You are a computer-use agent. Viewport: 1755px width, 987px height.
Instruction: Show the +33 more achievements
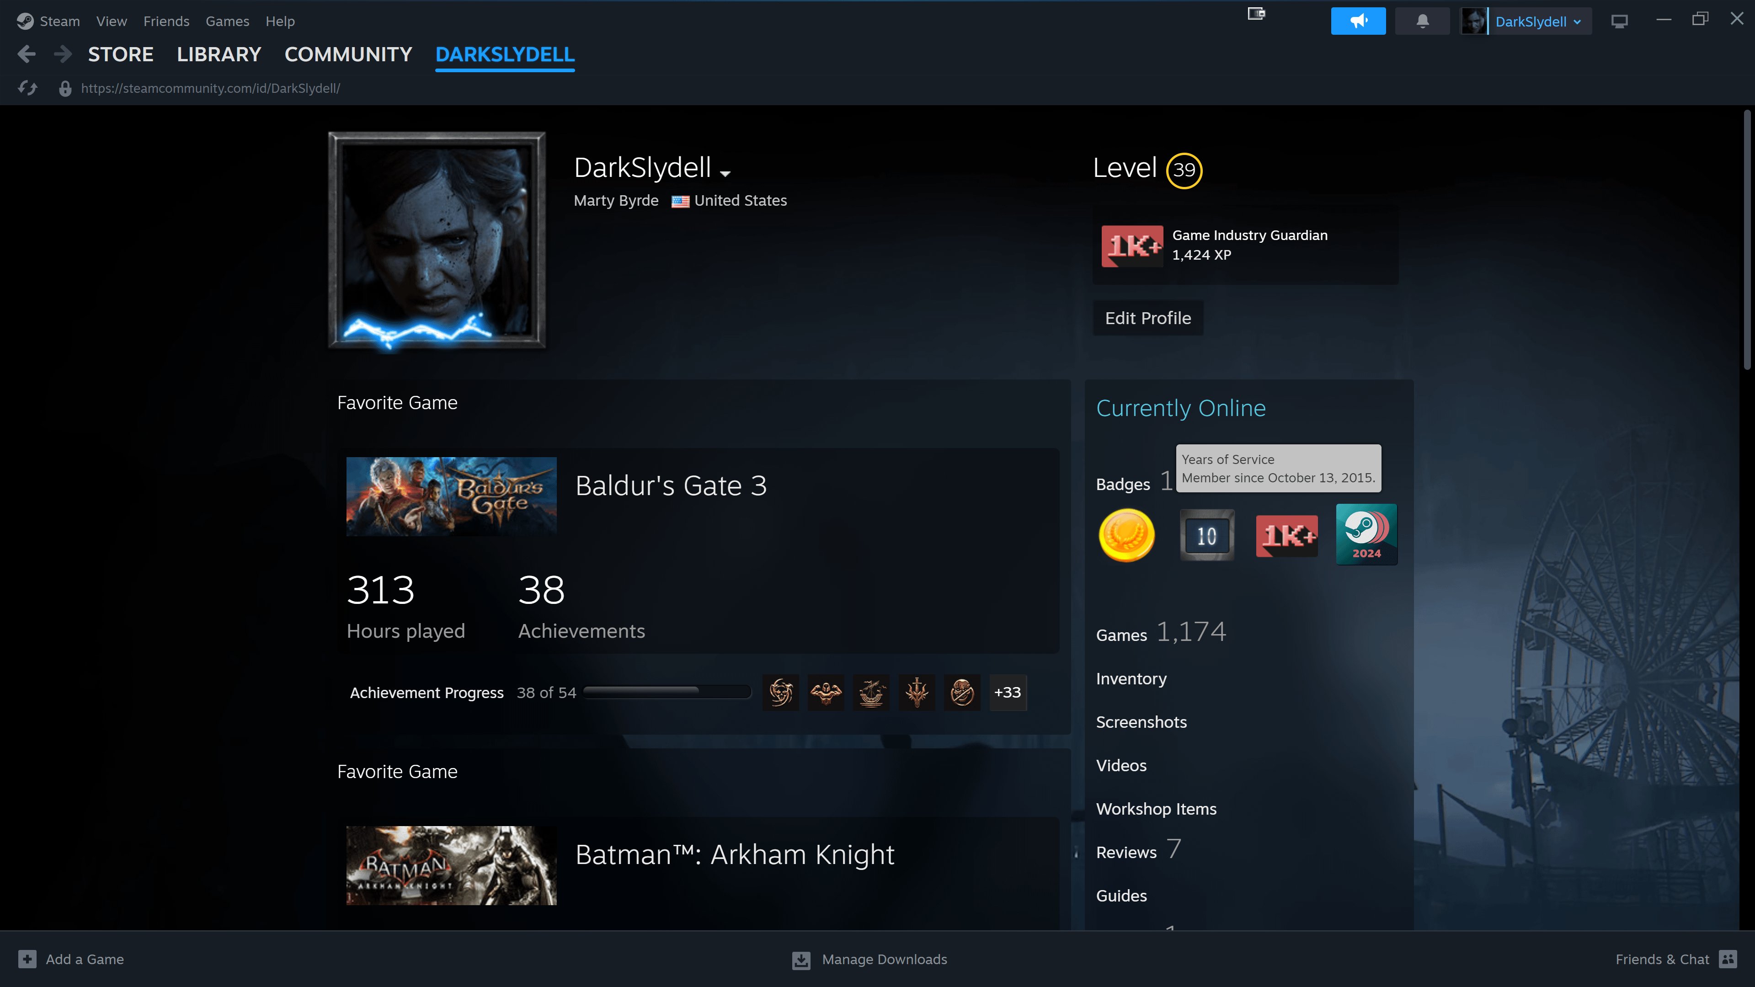pos(1007,692)
